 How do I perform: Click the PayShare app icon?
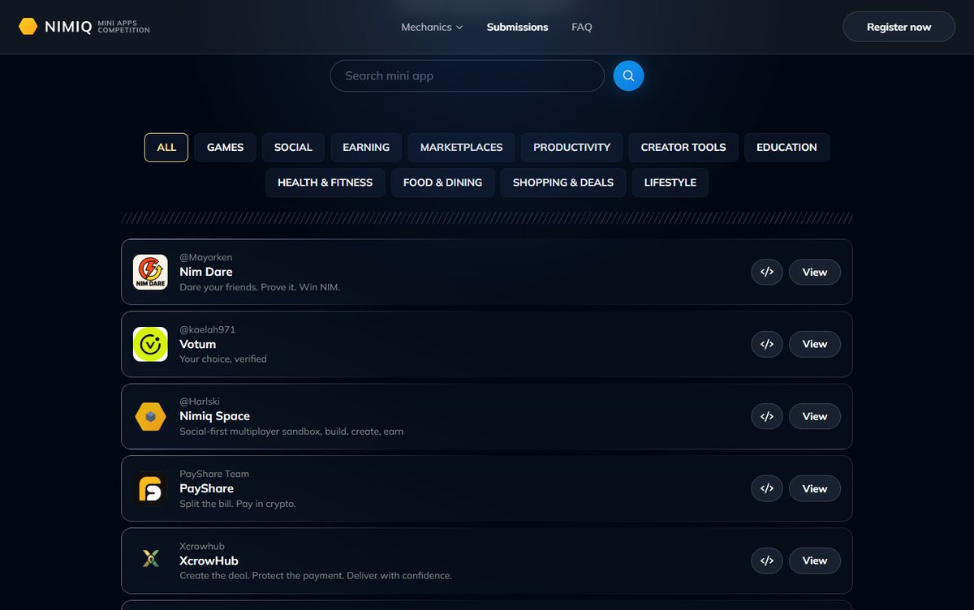coord(150,488)
